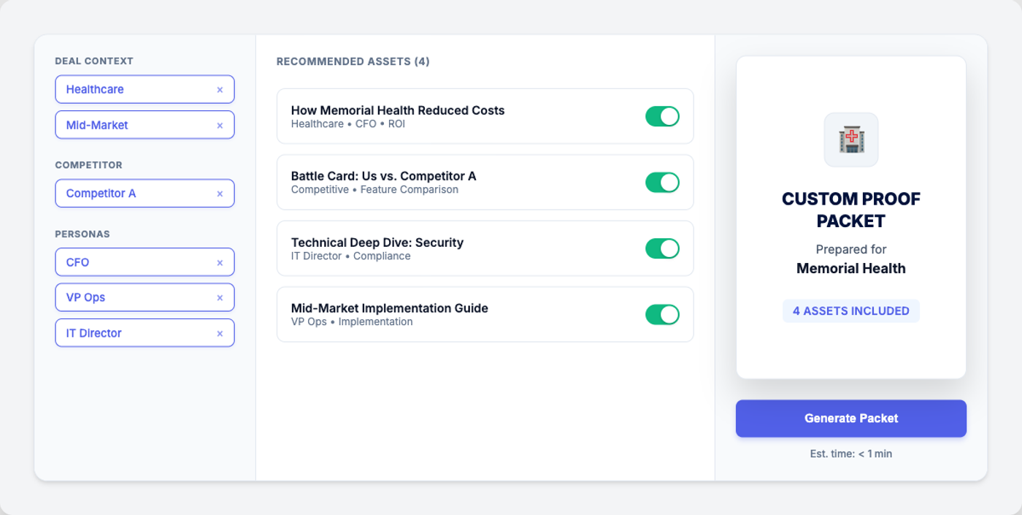Click the hospital building icon on the packet card
The height and width of the screenshot is (515, 1022).
click(x=850, y=139)
